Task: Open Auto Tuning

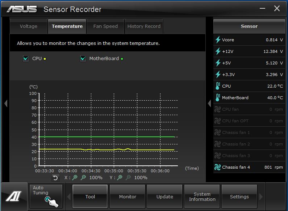Action: point(46,196)
